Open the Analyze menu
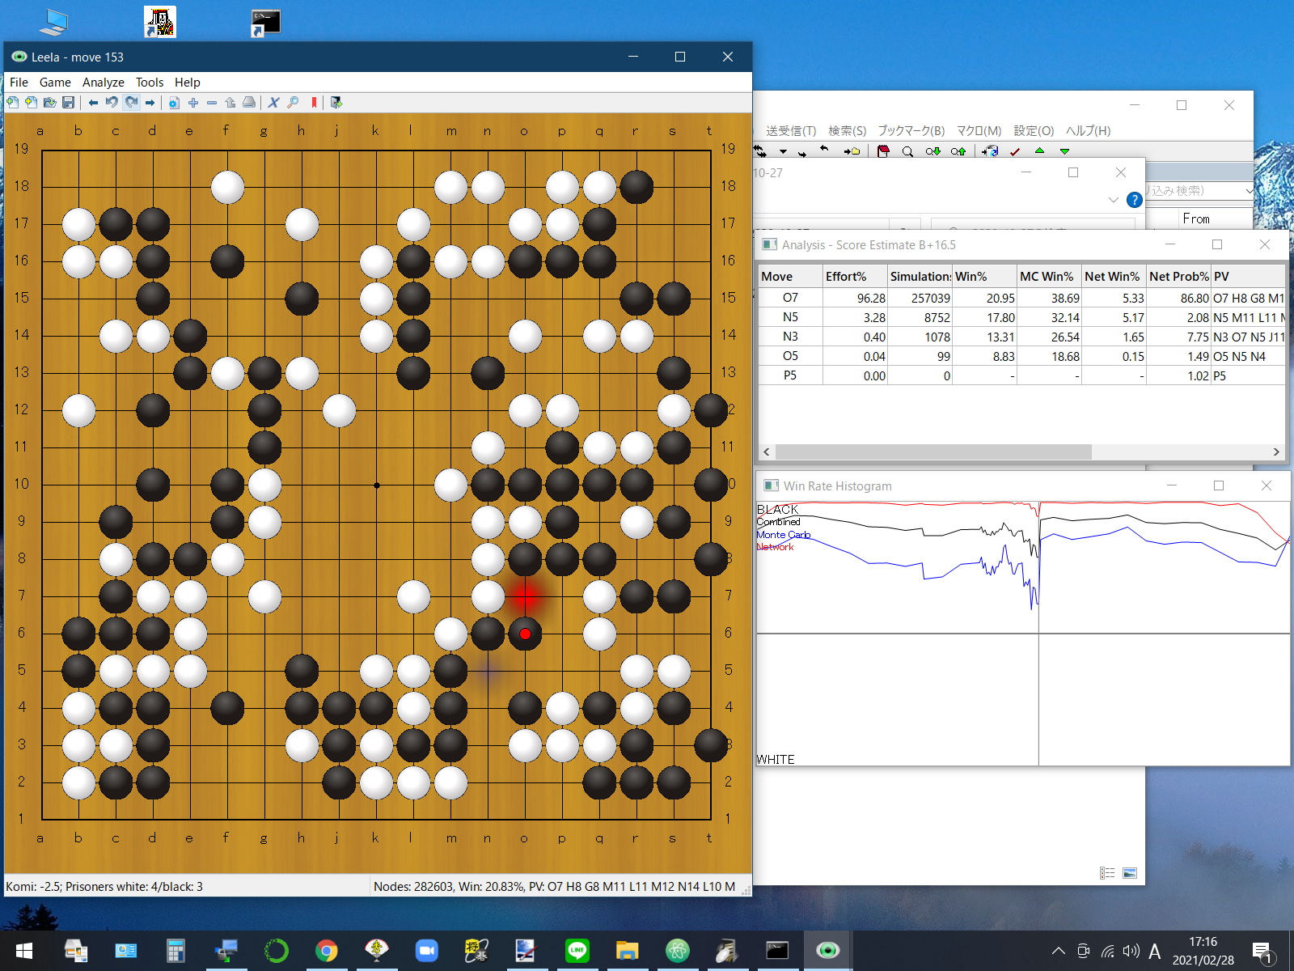 click(103, 83)
